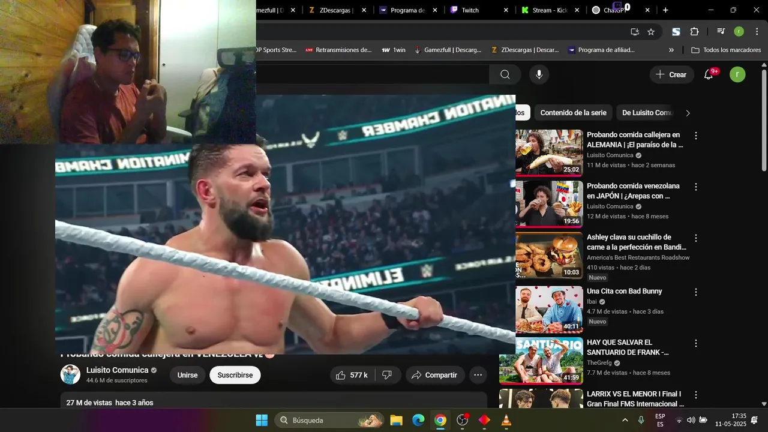Screen dimensions: 768x432
Task: Select Contenido de la serie chip
Action: [573, 113]
